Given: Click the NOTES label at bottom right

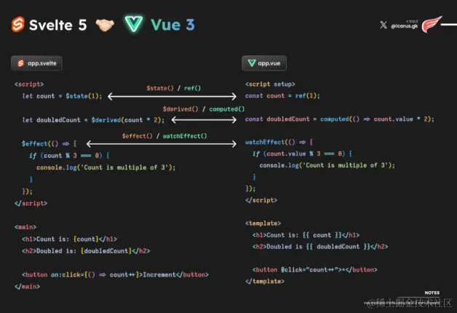Looking at the screenshot, I should pos(432,293).
